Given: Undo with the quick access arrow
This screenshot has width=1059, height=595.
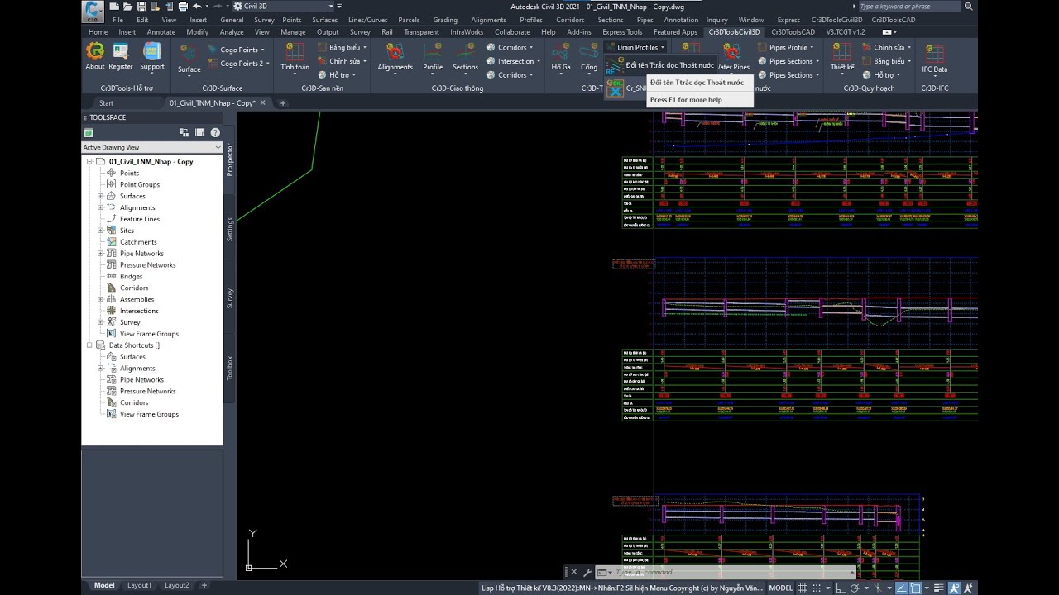Looking at the screenshot, I should click(x=197, y=6).
